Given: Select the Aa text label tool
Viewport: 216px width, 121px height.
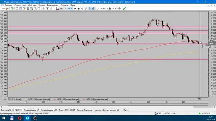Looking at the screenshot, I should click(104, 9).
